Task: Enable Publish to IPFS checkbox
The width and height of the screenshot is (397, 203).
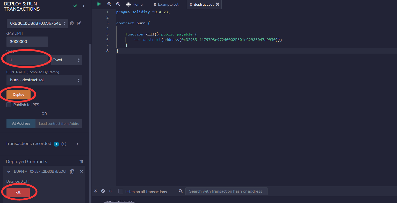Action: [x=9, y=105]
